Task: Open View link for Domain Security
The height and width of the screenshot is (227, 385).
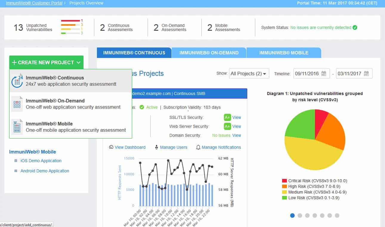Action: [x=237, y=135]
